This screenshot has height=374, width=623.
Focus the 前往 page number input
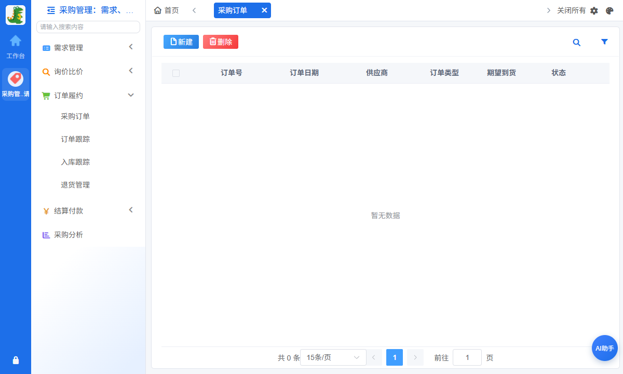[x=467, y=357]
